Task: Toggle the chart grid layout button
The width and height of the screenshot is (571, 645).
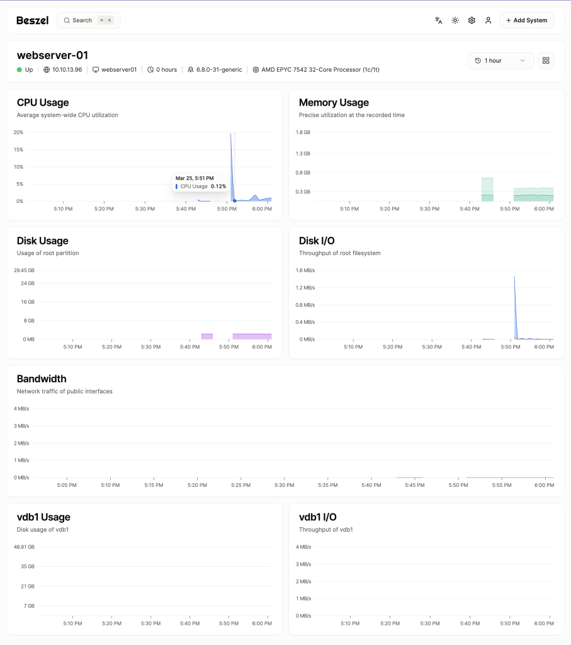Action: point(546,60)
